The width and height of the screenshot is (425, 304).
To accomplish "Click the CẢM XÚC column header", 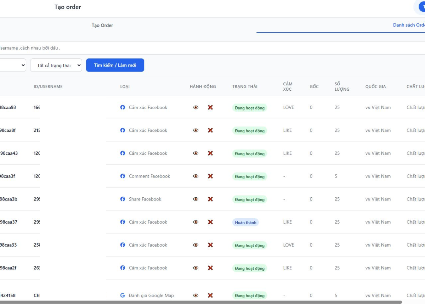I will click(288, 86).
